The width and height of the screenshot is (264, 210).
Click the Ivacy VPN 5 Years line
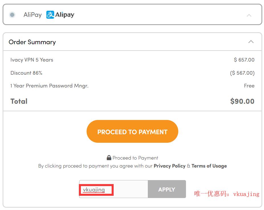(32, 60)
